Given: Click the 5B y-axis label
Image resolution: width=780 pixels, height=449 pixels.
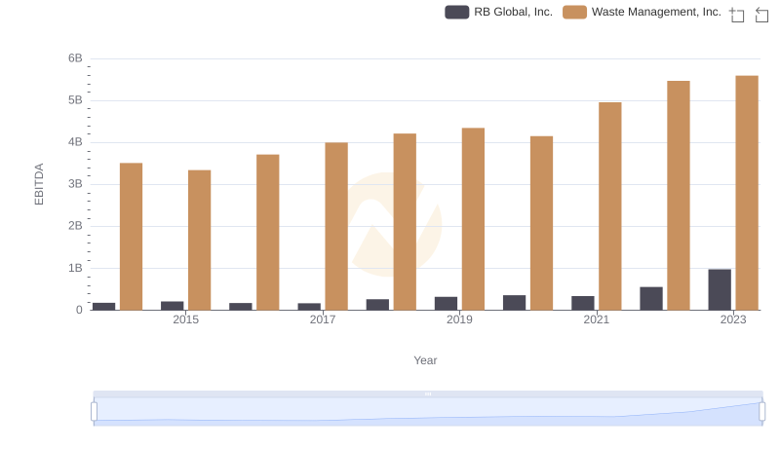Looking at the screenshot, I should [75, 100].
